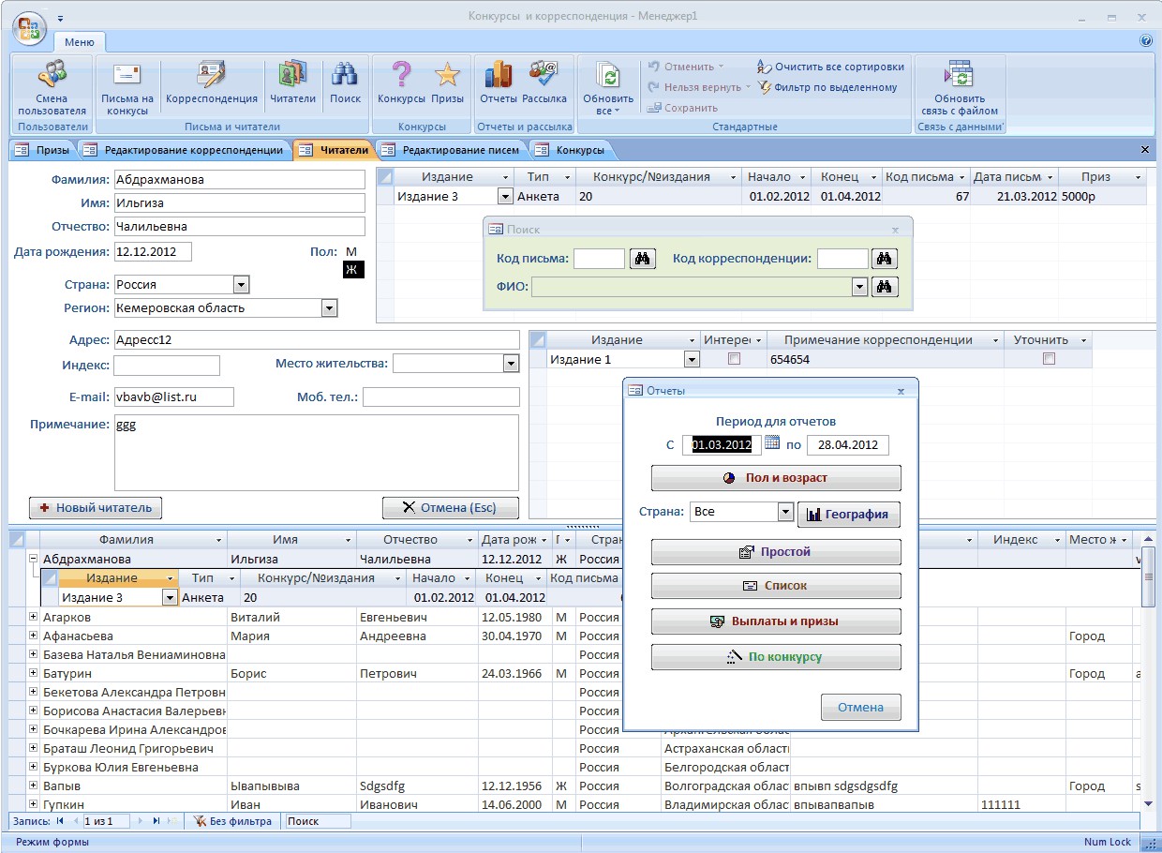
Task: Collapse the Абдрахманова row
Action: [x=33, y=559]
